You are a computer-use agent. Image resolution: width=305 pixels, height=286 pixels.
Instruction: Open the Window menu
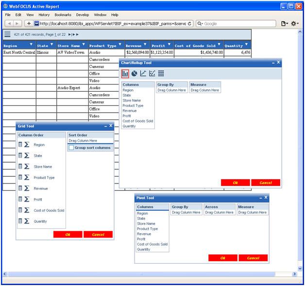pyautogui.click(x=100, y=15)
